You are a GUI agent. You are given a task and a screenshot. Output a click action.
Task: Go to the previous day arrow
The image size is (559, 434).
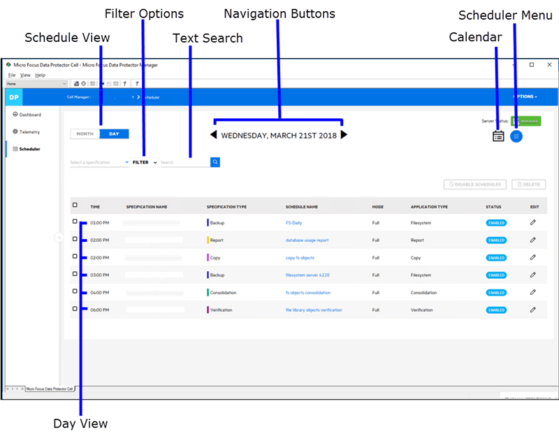coord(214,135)
